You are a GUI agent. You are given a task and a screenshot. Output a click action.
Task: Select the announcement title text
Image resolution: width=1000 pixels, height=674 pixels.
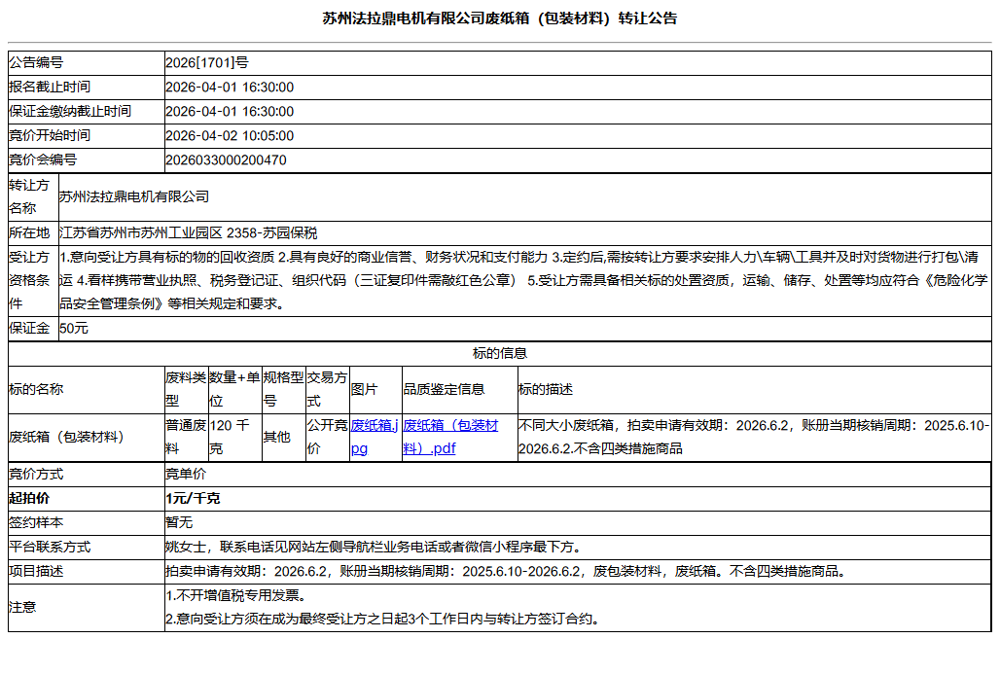point(499,17)
